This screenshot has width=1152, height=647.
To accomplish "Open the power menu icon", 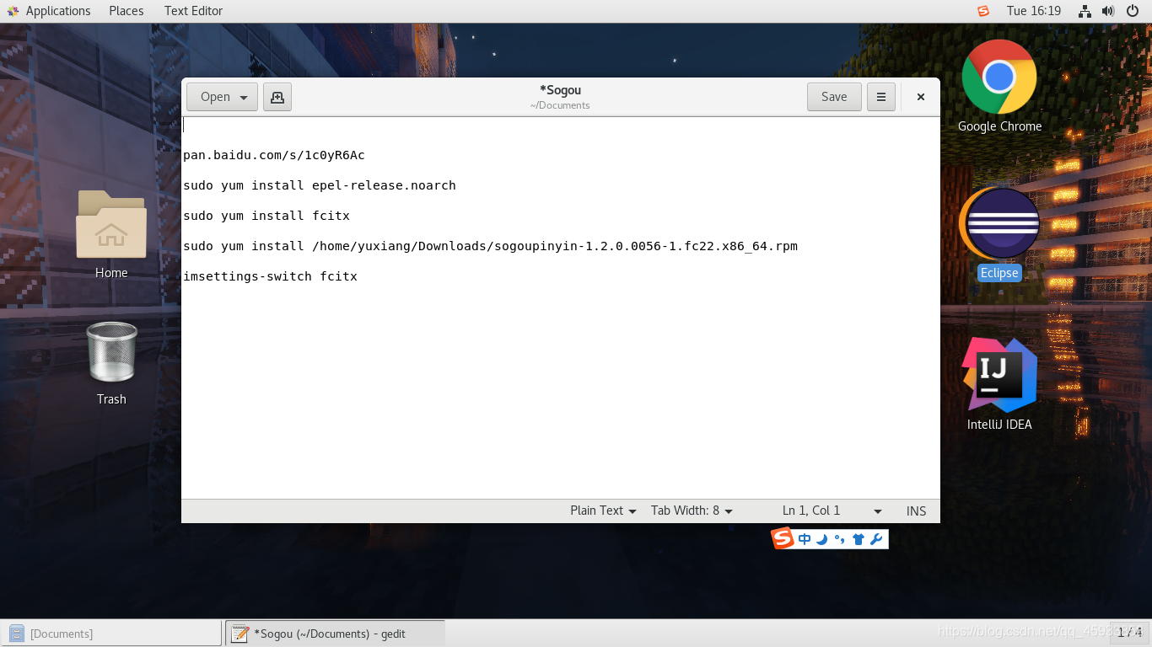I will coord(1132,11).
